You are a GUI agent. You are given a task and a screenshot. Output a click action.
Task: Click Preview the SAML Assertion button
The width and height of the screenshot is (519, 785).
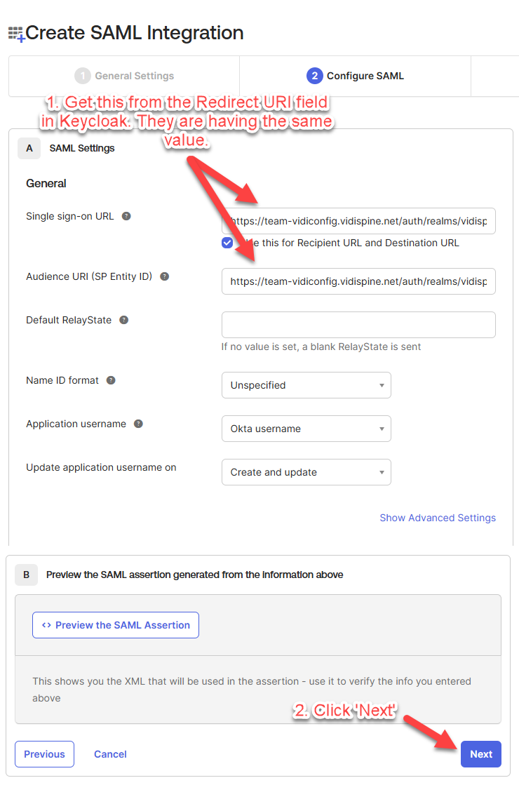click(x=116, y=625)
